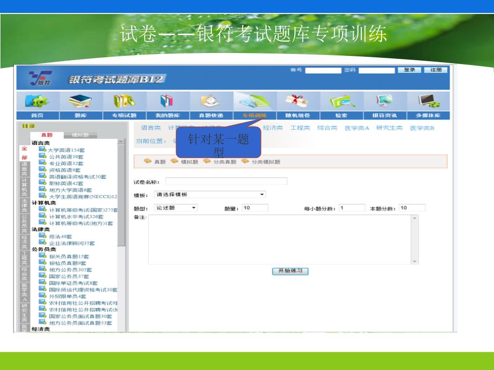
Task: Click the 银符 logo in the header
Action: click(41, 78)
